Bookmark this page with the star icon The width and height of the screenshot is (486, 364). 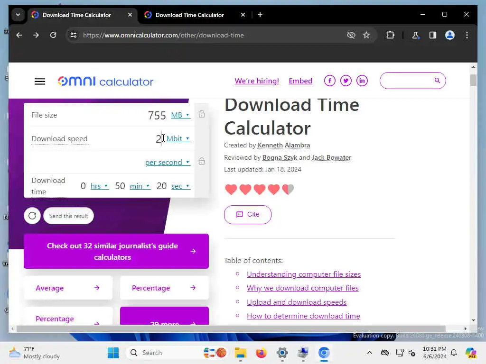366,35
